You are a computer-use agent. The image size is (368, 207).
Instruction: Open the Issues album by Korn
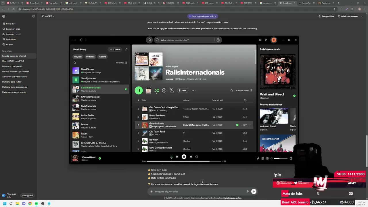coord(100,135)
